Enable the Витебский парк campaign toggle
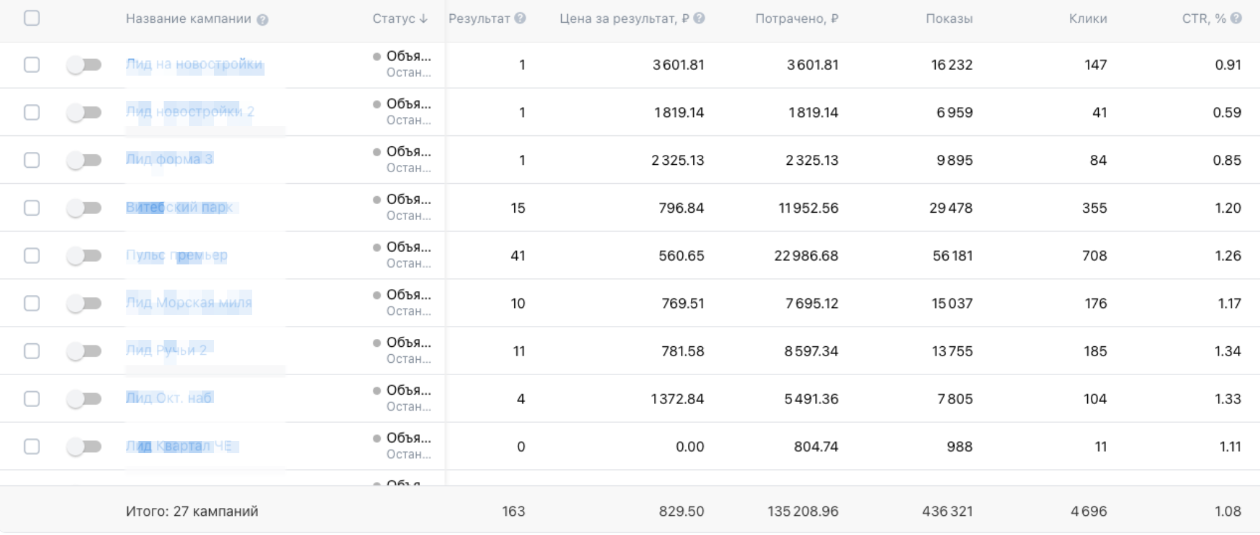 pos(84,208)
